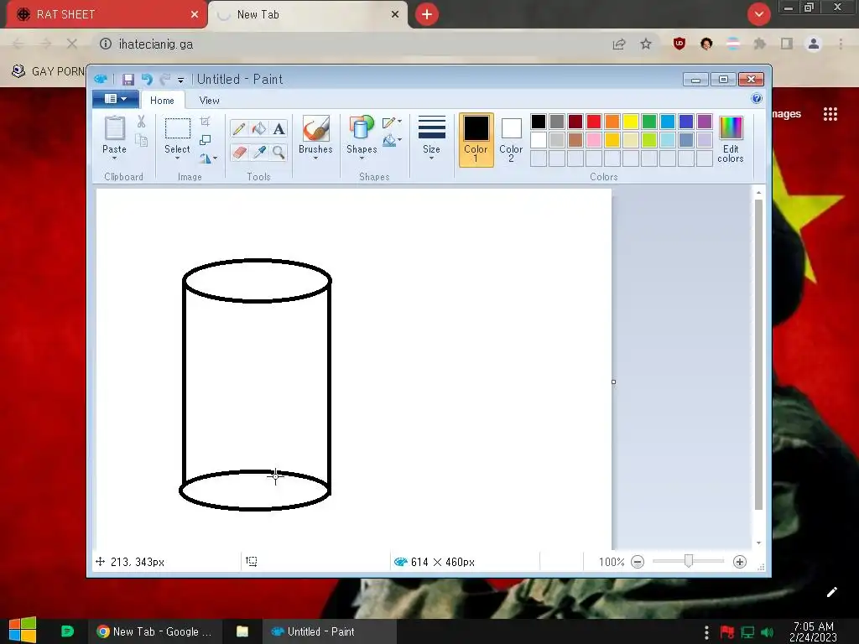This screenshot has width=859, height=644.
Task: Click the Paint vertical scrollbar
Action: [x=758, y=355]
